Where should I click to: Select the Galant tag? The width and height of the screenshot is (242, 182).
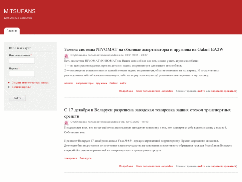[x=114, y=83]
